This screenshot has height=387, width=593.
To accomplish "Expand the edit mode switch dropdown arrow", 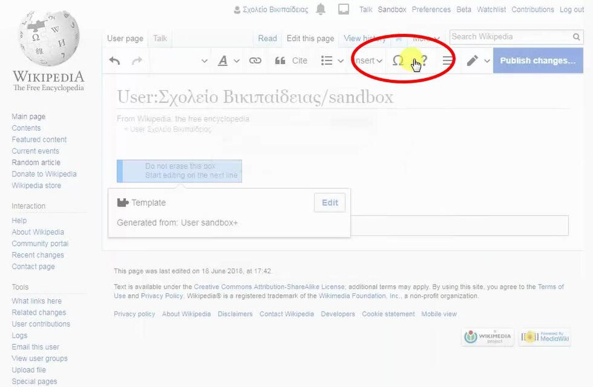I will pyautogui.click(x=487, y=60).
